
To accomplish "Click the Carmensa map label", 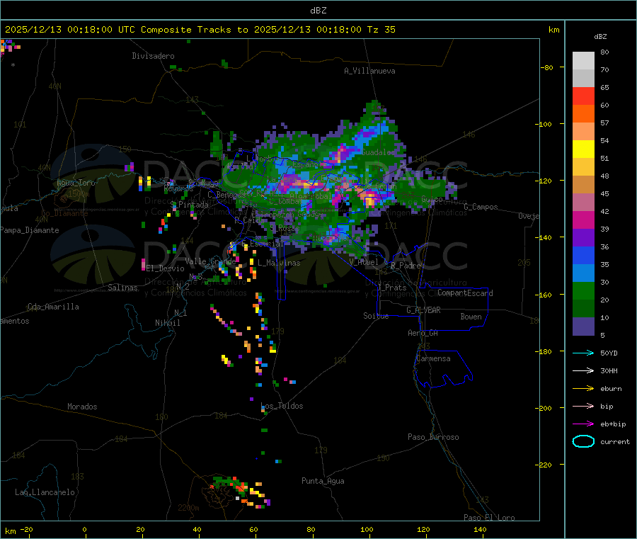I will tap(433, 358).
